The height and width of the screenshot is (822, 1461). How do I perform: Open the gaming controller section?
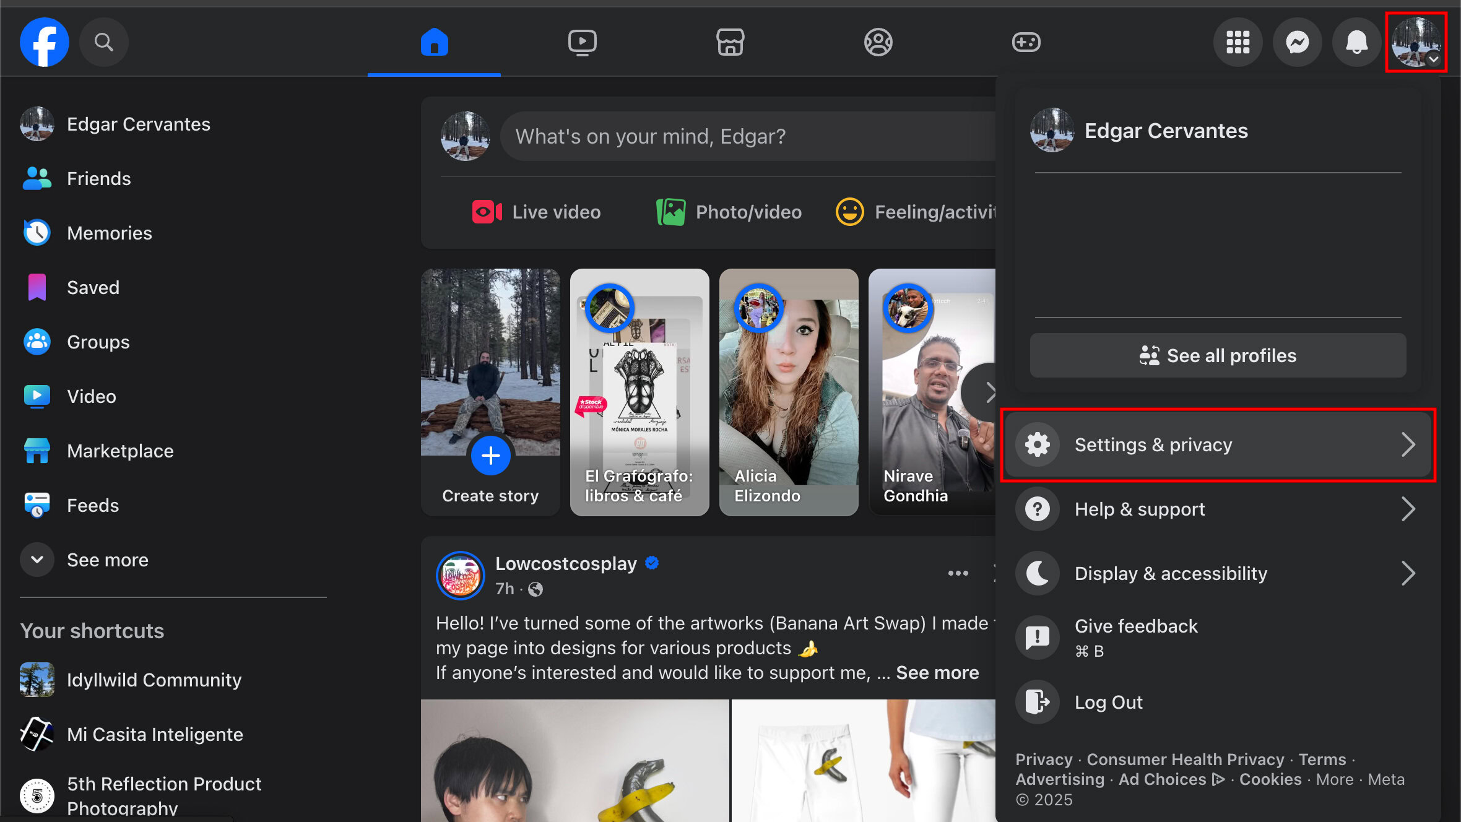pos(1026,41)
